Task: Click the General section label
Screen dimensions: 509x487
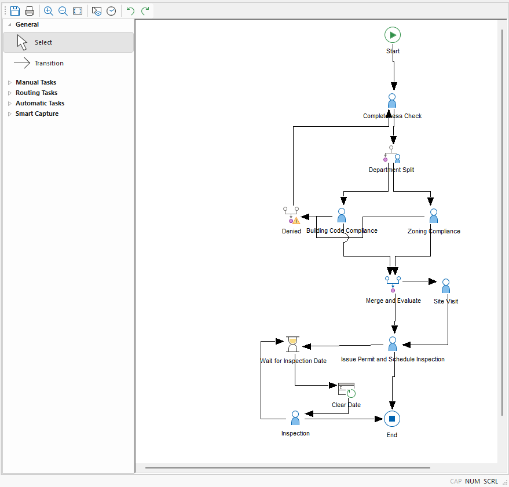Action: point(27,25)
